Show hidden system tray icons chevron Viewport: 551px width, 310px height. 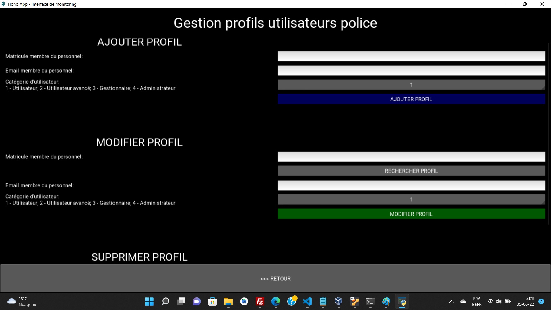coord(451,301)
